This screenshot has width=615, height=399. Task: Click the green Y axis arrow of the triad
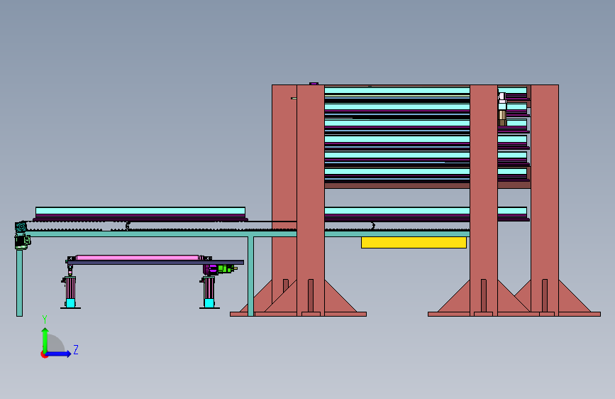coord(45,340)
